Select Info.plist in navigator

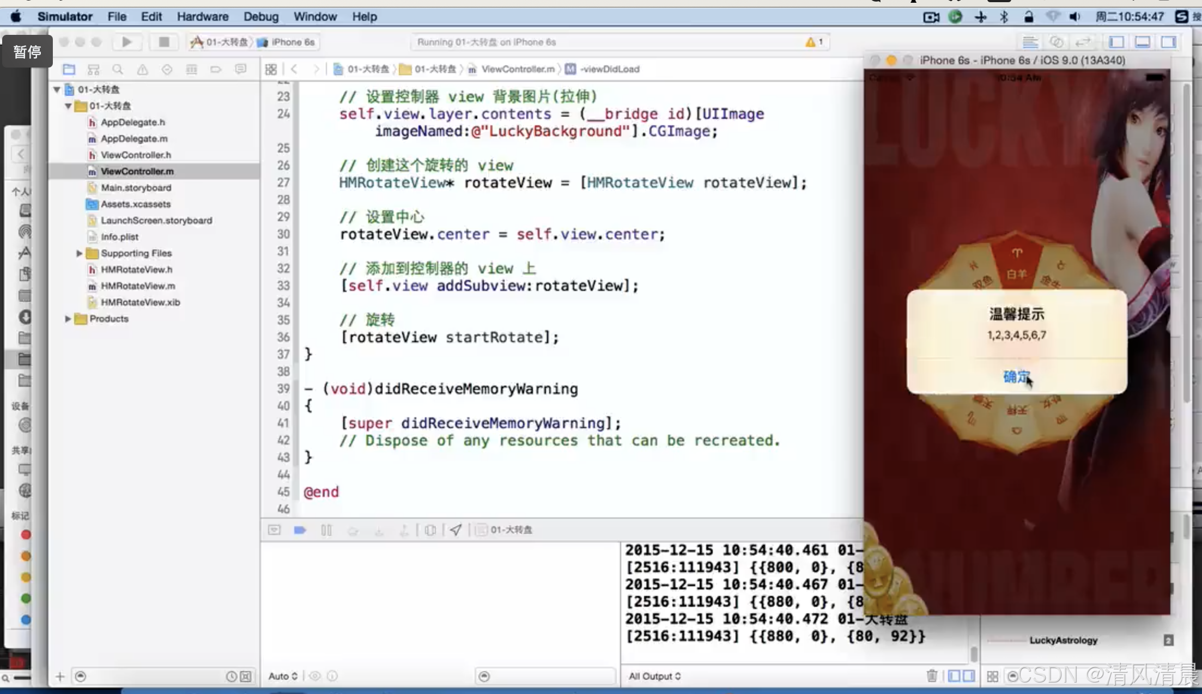119,236
